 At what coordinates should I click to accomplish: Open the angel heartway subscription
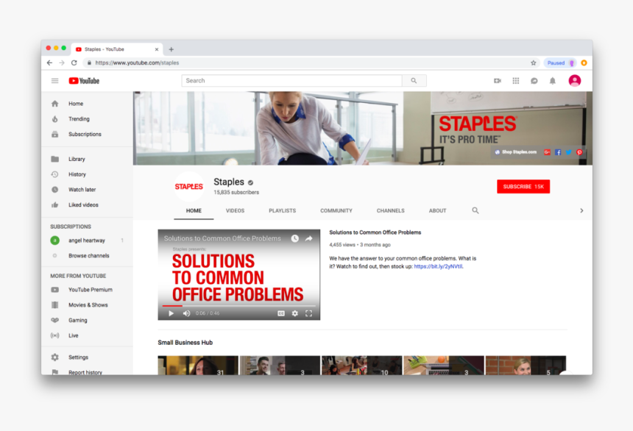[x=87, y=241]
